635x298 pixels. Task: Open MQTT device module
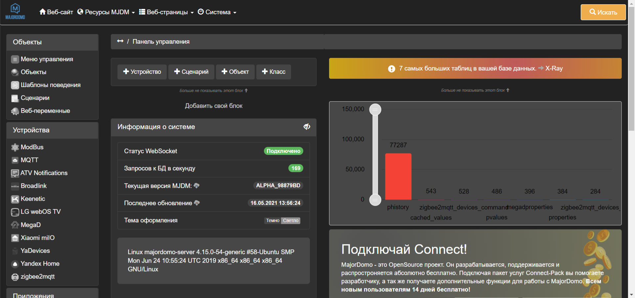(x=29, y=160)
